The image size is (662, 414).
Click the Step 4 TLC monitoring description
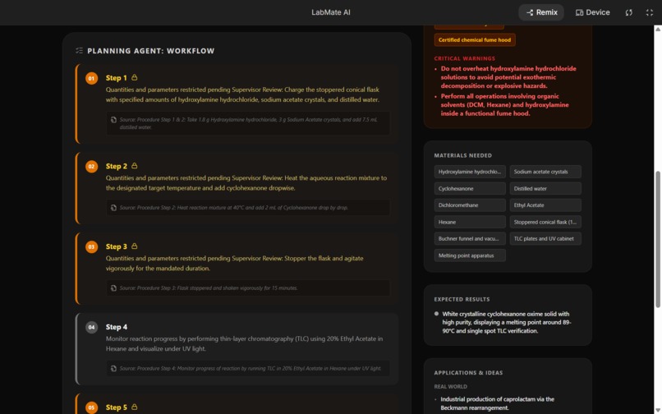pos(245,343)
